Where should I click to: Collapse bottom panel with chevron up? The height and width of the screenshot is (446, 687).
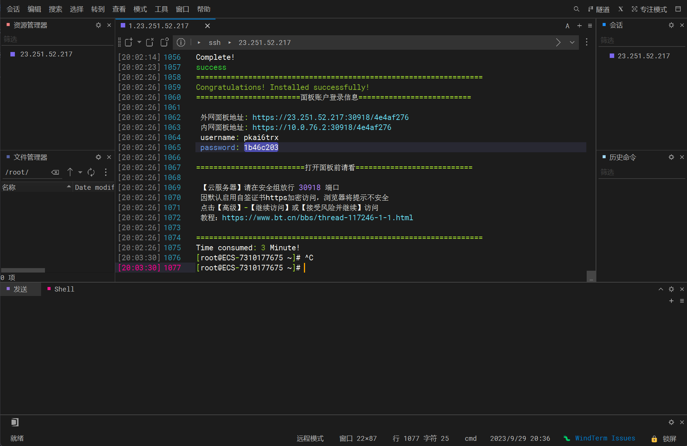[x=661, y=289]
